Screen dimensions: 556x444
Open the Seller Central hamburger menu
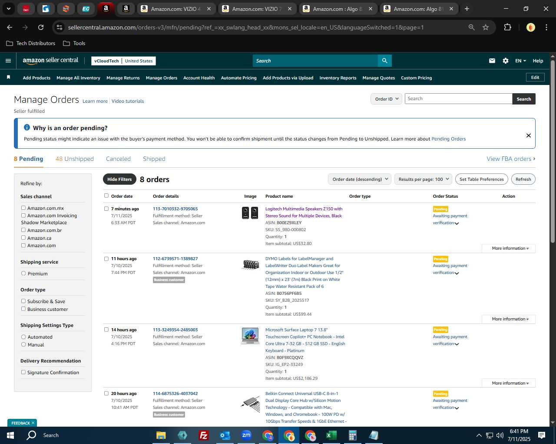click(x=8, y=61)
